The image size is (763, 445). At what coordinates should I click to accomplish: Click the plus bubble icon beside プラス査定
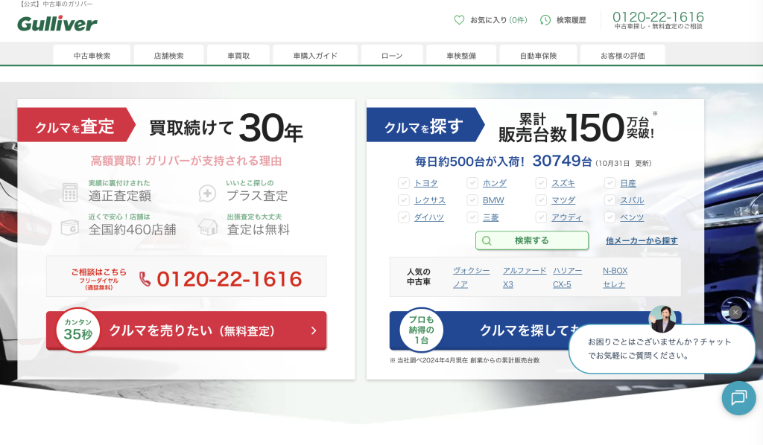(207, 193)
